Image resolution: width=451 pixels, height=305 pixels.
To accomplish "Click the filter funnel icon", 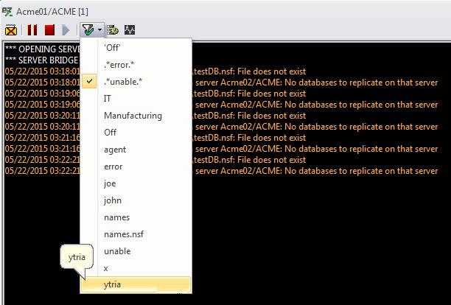I will coord(88,30).
